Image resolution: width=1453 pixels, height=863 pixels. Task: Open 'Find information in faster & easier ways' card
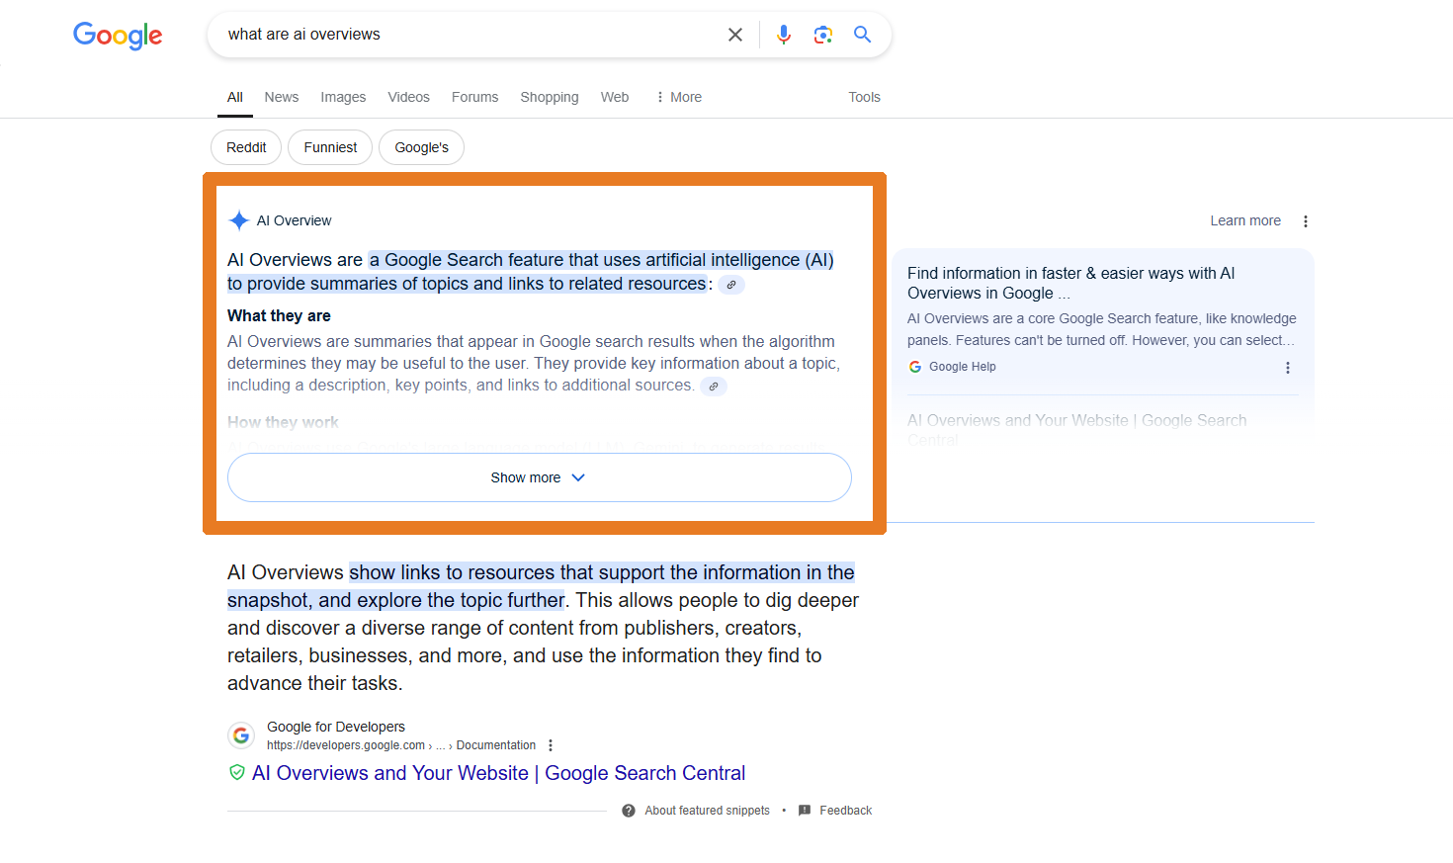coord(1071,283)
